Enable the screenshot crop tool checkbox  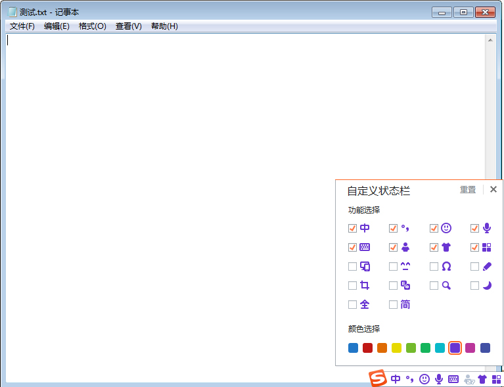coord(353,286)
